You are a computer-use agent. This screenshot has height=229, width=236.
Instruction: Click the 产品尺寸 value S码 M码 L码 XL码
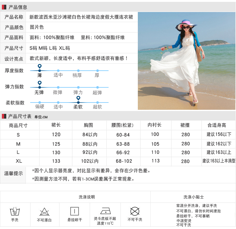coord(50,48)
